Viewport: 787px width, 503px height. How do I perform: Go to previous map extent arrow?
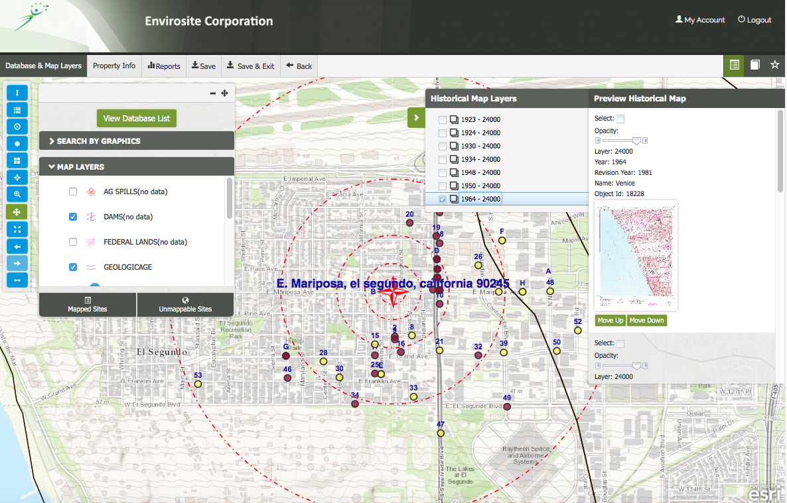(x=17, y=247)
